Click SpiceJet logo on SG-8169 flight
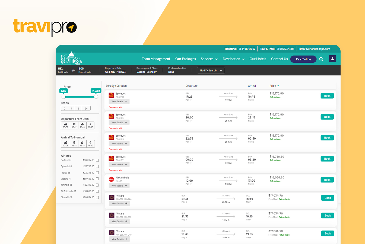365x244 pixels. [x=111, y=116]
